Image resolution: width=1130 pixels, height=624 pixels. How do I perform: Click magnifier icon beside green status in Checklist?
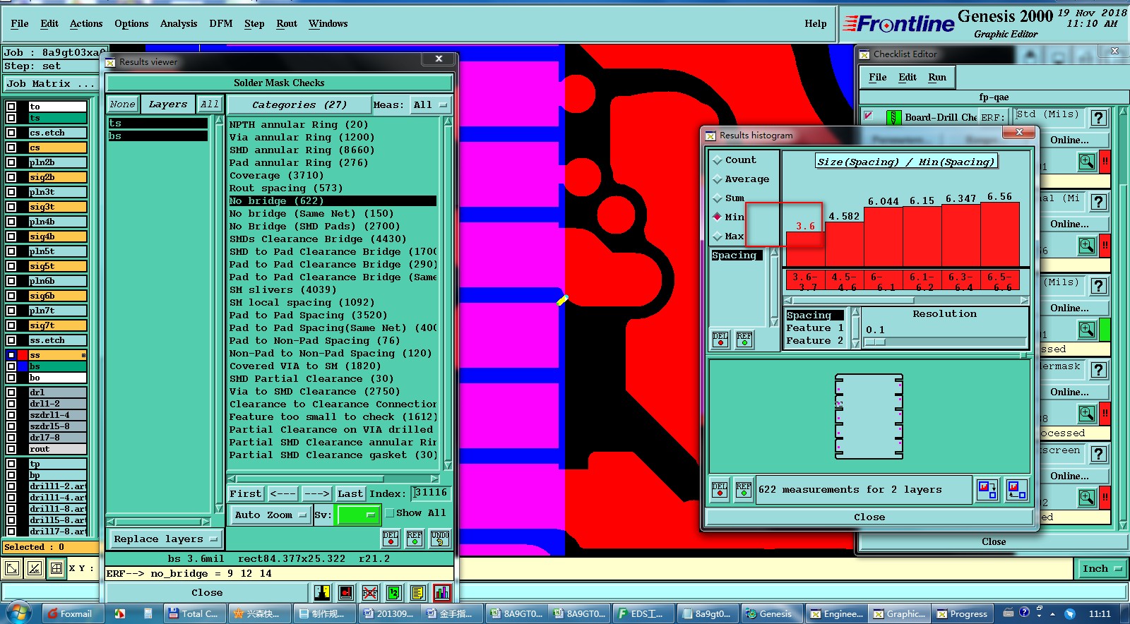pos(1087,330)
